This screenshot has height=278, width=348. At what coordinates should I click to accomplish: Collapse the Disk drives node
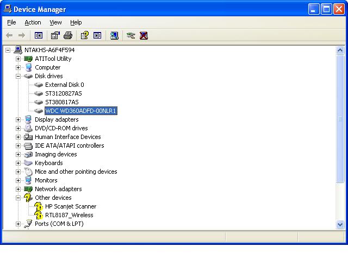18,76
